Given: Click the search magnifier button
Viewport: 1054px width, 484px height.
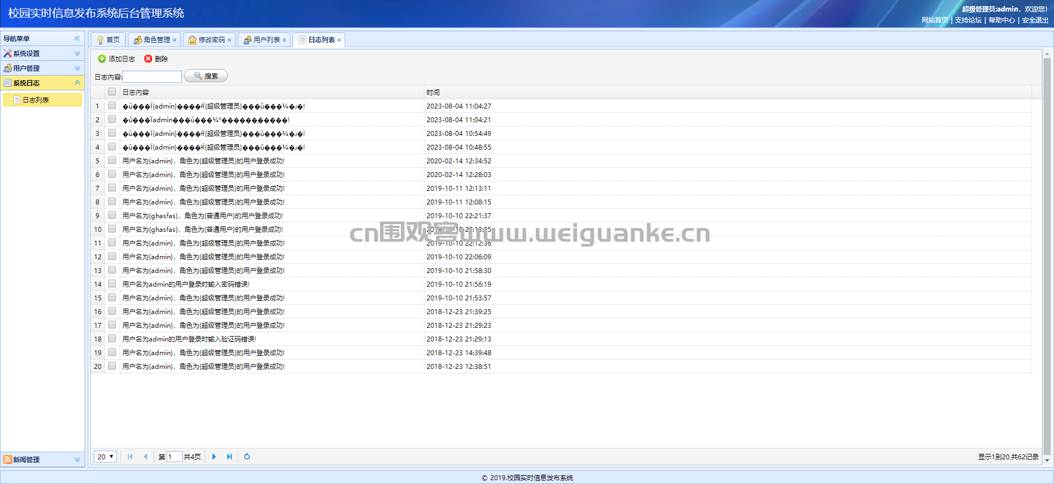Looking at the screenshot, I should tap(206, 76).
